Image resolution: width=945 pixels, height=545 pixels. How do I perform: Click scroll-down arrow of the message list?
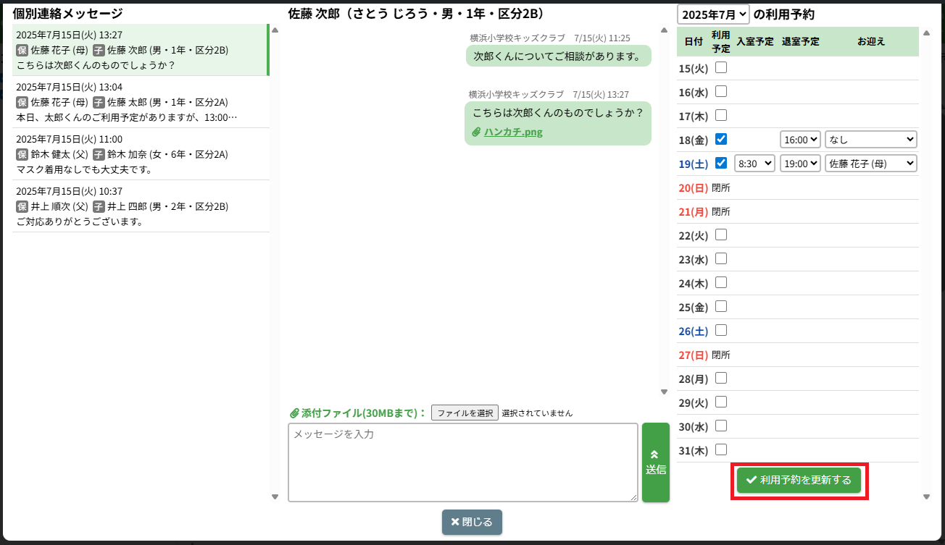[x=275, y=497]
